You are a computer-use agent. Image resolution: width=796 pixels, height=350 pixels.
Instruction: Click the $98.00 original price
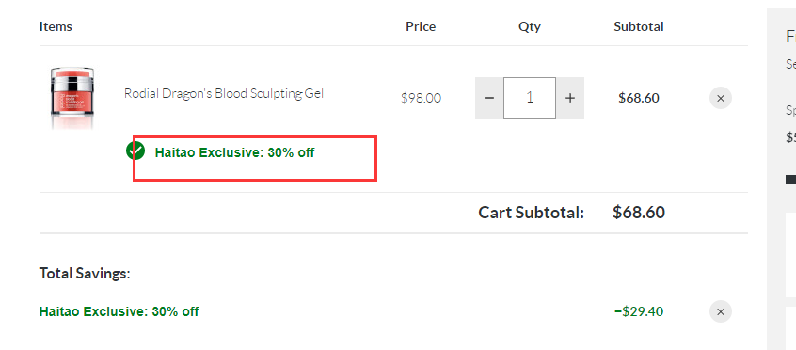coord(421,98)
